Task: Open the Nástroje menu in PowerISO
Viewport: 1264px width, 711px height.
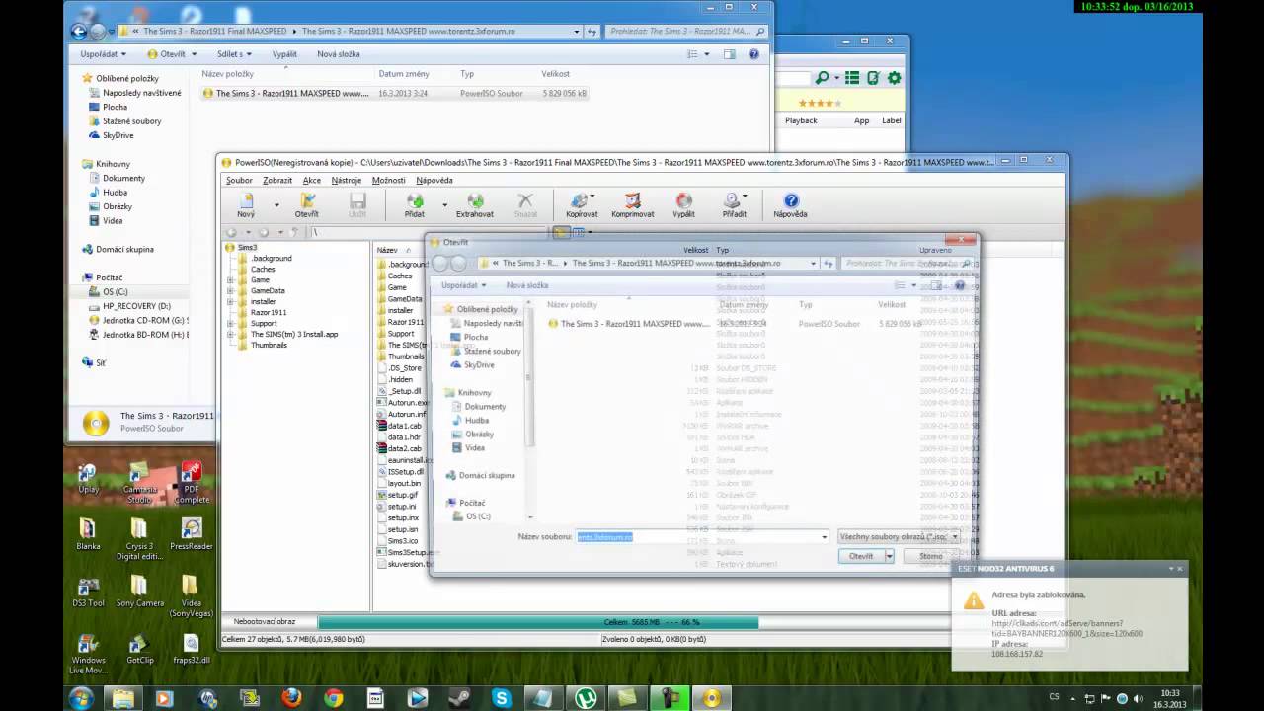Action: pos(347,180)
